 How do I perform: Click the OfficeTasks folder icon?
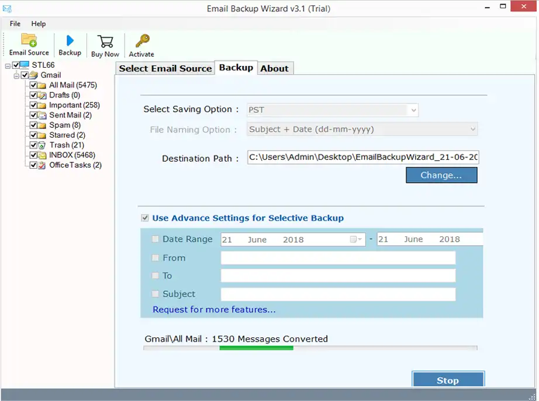point(42,165)
